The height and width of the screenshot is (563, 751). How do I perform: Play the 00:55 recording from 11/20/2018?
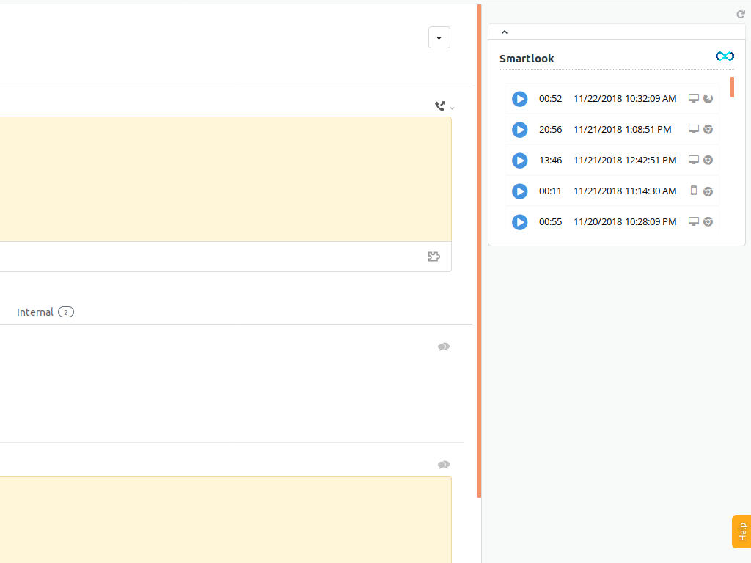[x=519, y=222]
